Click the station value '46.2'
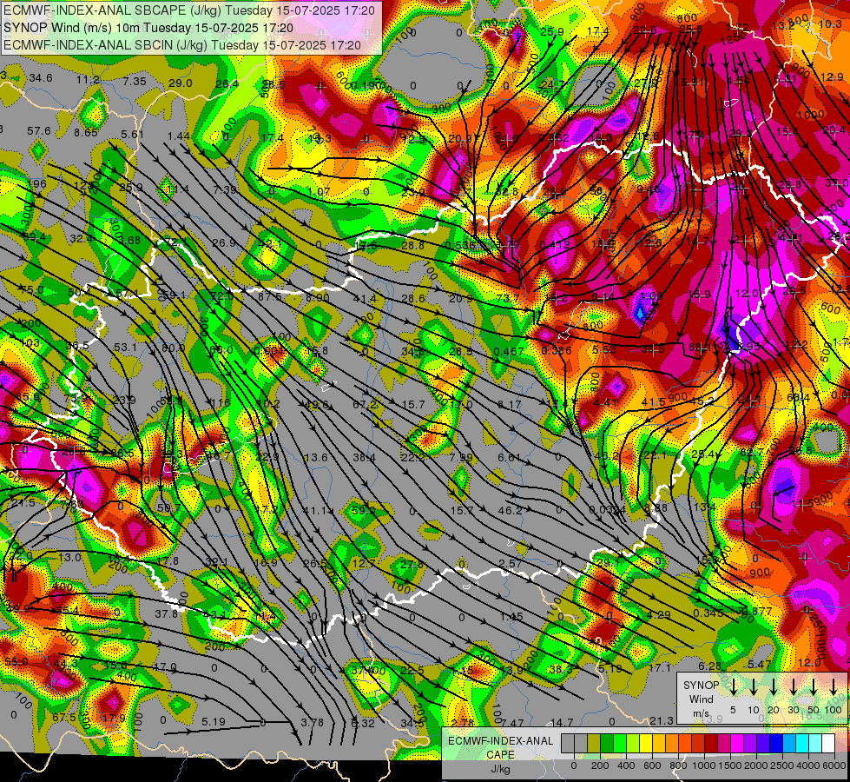Viewport: 850px width, 782px height. point(510,510)
